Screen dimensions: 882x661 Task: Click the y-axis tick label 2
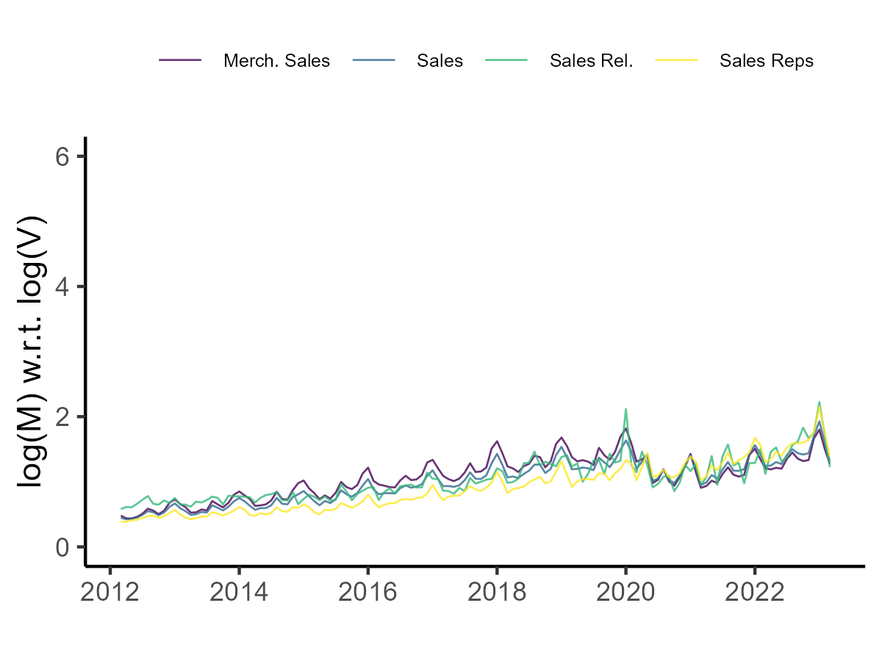point(62,416)
